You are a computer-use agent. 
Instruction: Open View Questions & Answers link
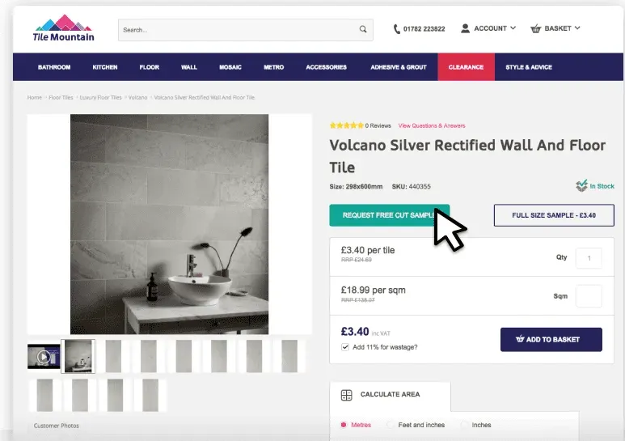coord(432,125)
